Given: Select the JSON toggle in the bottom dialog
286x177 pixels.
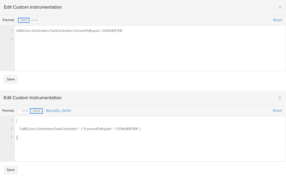Looking at the screenshot, I should point(36,111).
